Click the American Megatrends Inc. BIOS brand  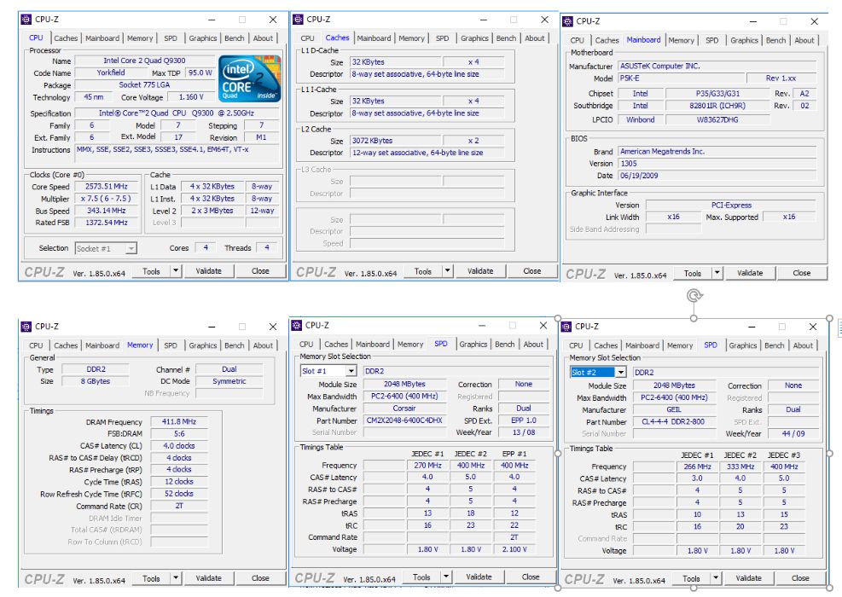click(x=717, y=152)
